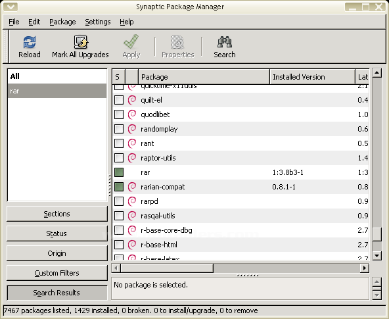389x319 pixels.
Task: Click Debian swirl icon beside r-base-html
Action: coord(132,245)
